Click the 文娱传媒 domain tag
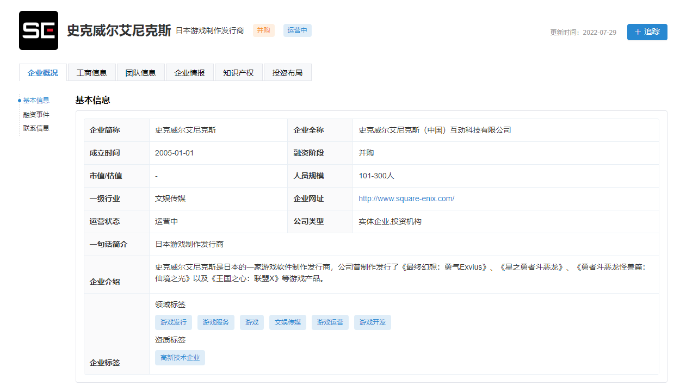Viewport: 680px width, 392px height. coord(288,322)
